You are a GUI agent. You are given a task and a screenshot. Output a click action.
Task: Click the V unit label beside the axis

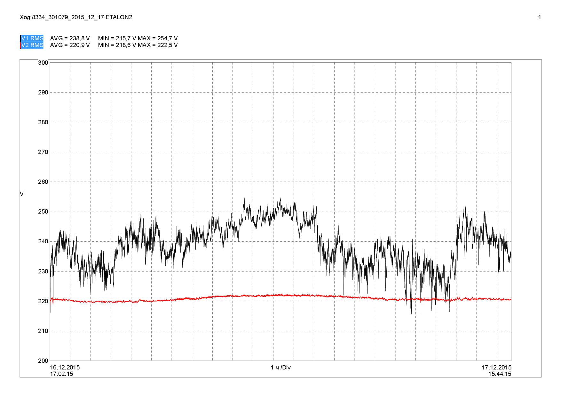click(x=22, y=194)
